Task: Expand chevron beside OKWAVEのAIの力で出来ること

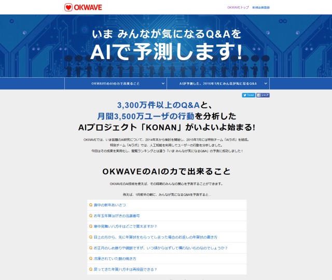Action: 163,83
